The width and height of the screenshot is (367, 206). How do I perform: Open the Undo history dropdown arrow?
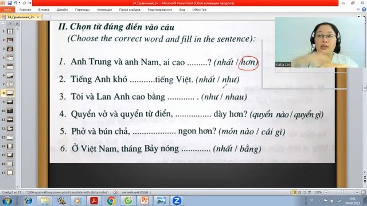coord(19,3)
